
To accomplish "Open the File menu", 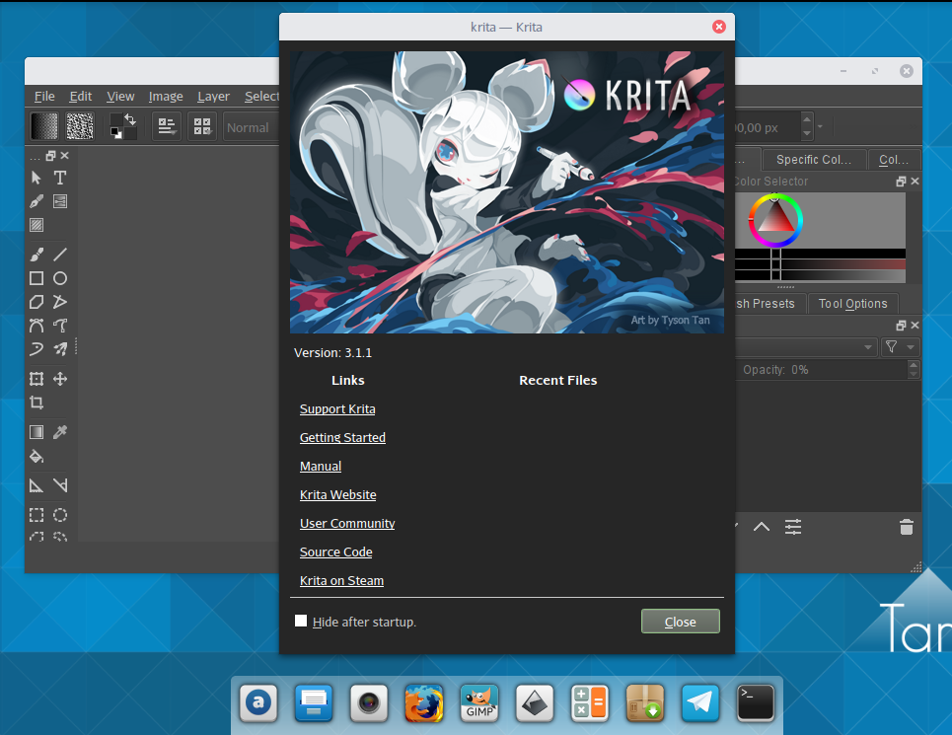I will tap(44, 96).
